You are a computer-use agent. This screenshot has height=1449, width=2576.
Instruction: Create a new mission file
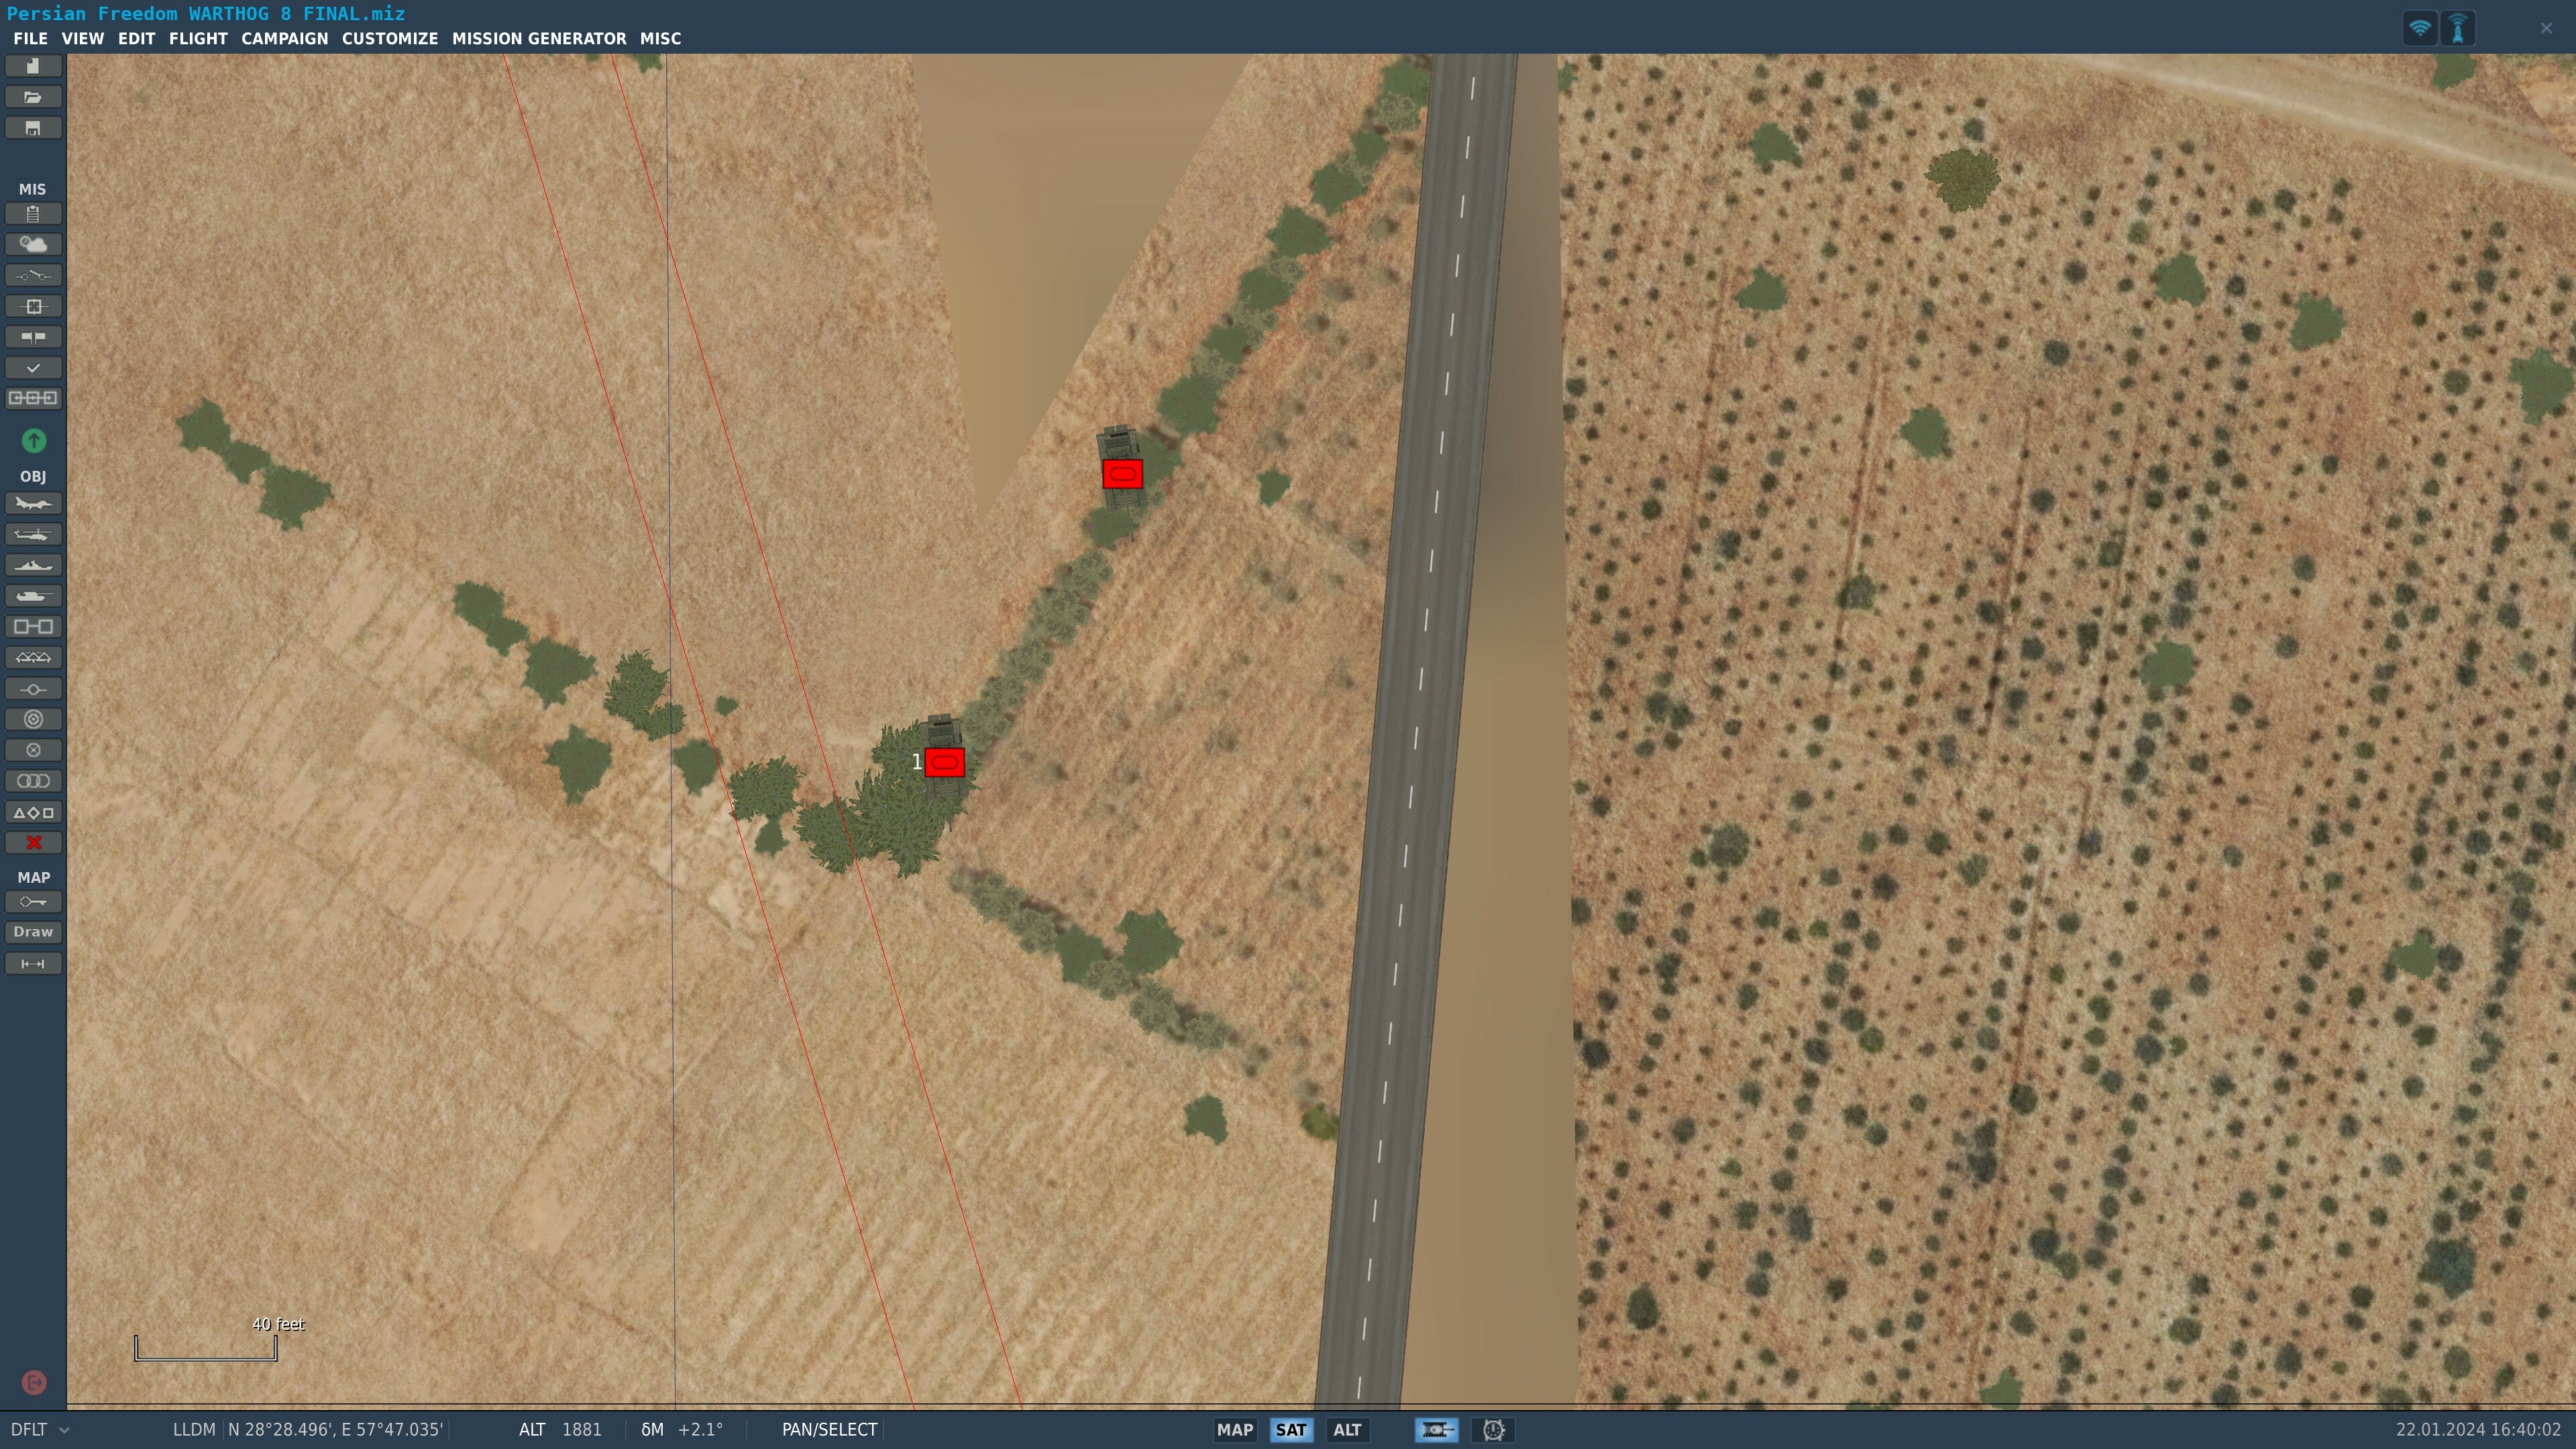pyautogui.click(x=33, y=66)
